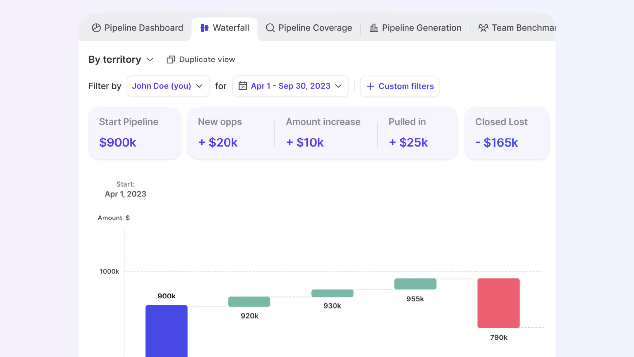Select the blue 900k start pipeline bar

coord(166,331)
